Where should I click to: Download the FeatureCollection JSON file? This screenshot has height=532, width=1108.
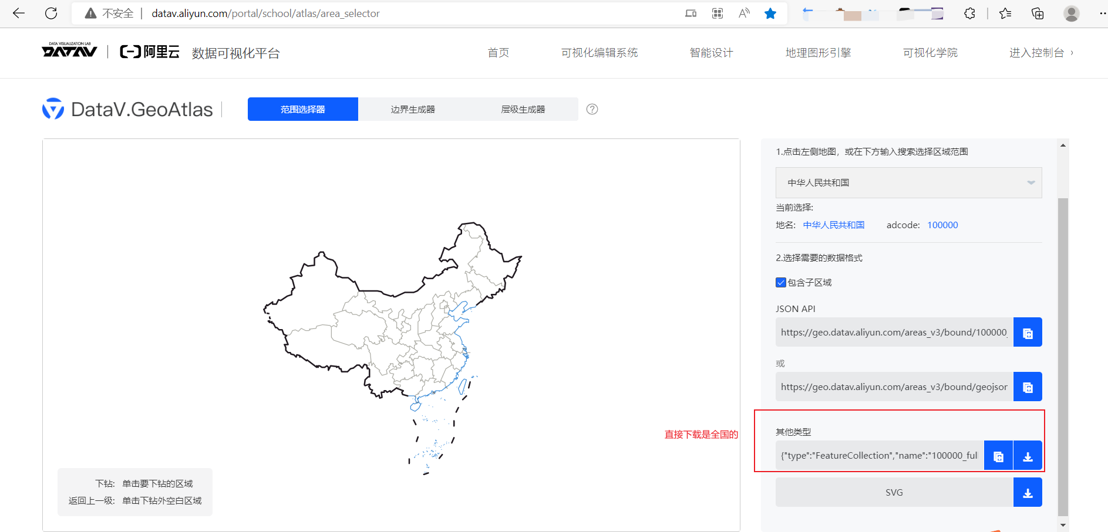pyautogui.click(x=1028, y=456)
